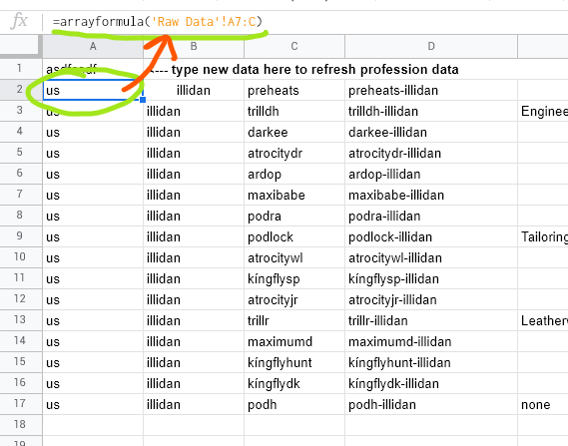Click the cell with 'atrocitywl'
Screen dimensions: 568x446
[x=294, y=258]
